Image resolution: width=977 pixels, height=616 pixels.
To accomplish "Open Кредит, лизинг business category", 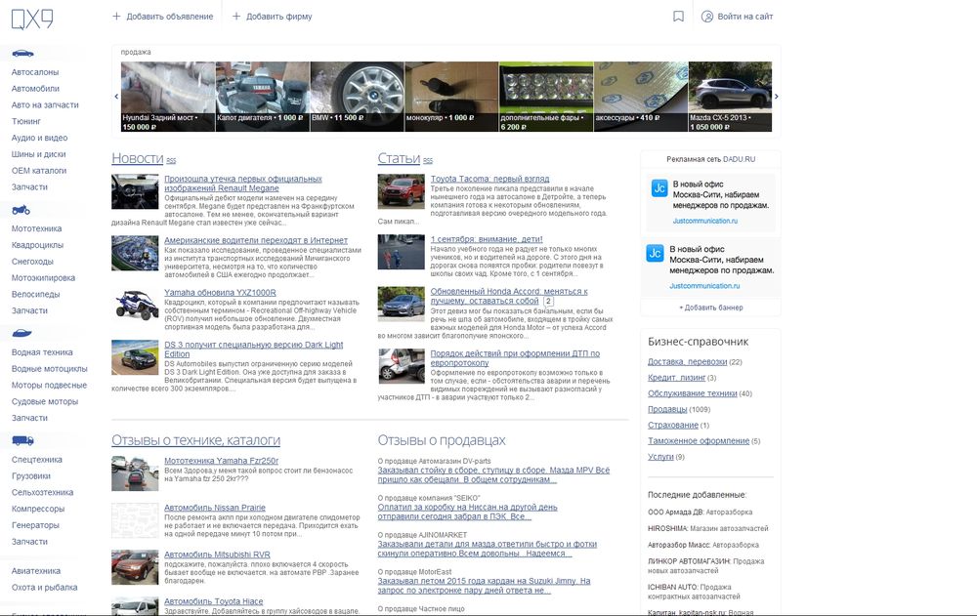I will click(x=677, y=378).
